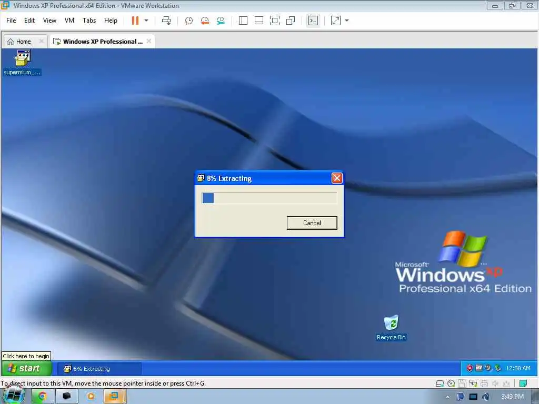Image resolution: width=539 pixels, height=404 pixels.
Task: Take a snapshot using the clock-plus icon
Action: click(x=189, y=21)
